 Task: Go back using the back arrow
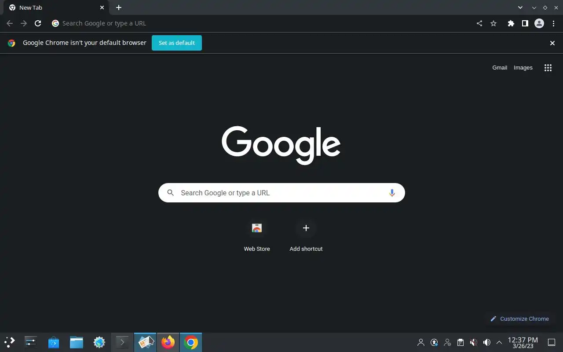click(x=10, y=23)
